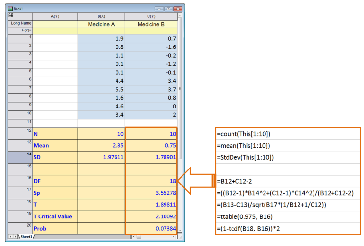Select row 14 header
Screen dimensions: 364x246
[20, 157]
